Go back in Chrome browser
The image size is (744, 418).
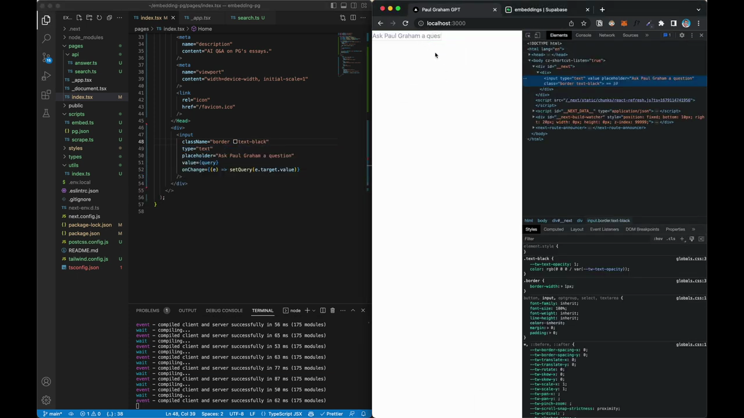380,23
